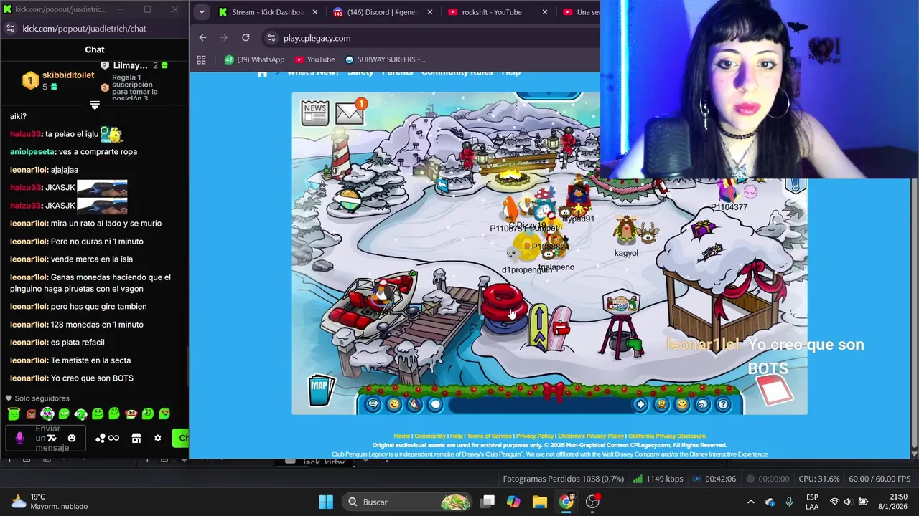Screen dimensions: 919x516
Task: Click the play.cplegacy.com address bar
Action: 431,38
